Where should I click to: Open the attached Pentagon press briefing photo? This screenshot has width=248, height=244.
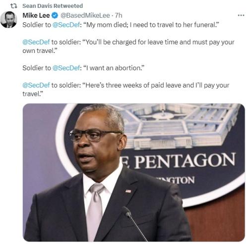(134, 172)
